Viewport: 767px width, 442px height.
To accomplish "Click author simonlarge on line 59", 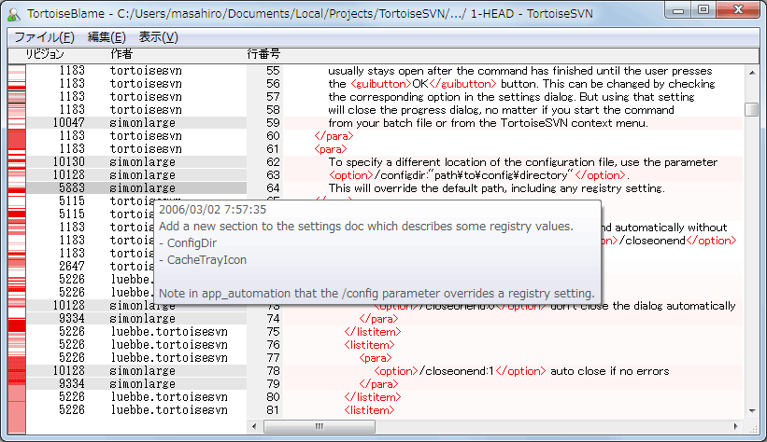I will click(x=142, y=122).
